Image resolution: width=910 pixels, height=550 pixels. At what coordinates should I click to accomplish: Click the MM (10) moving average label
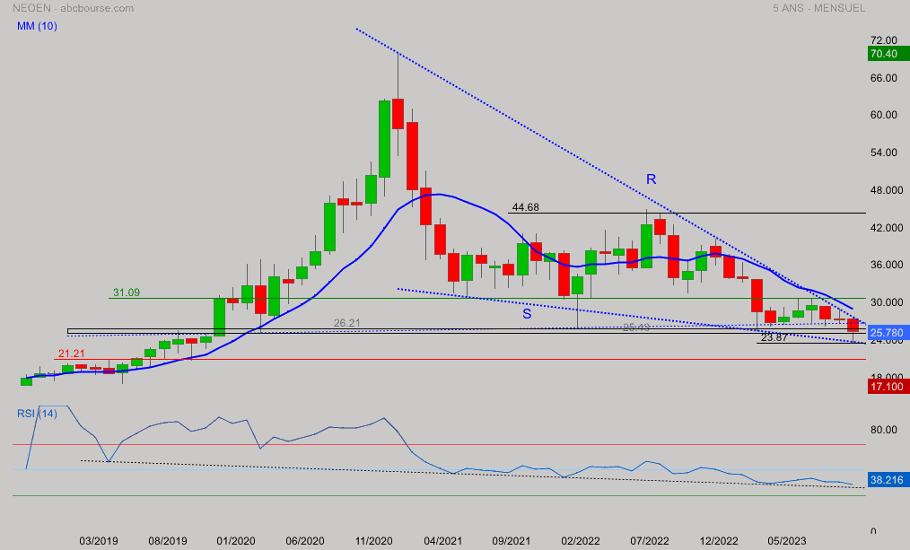pyautogui.click(x=37, y=26)
